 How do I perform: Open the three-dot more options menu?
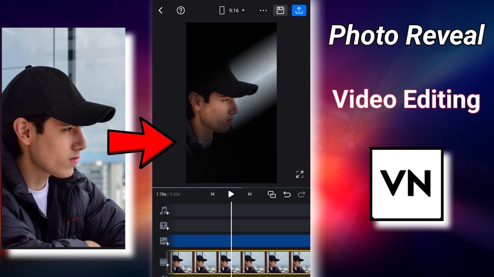click(x=264, y=11)
